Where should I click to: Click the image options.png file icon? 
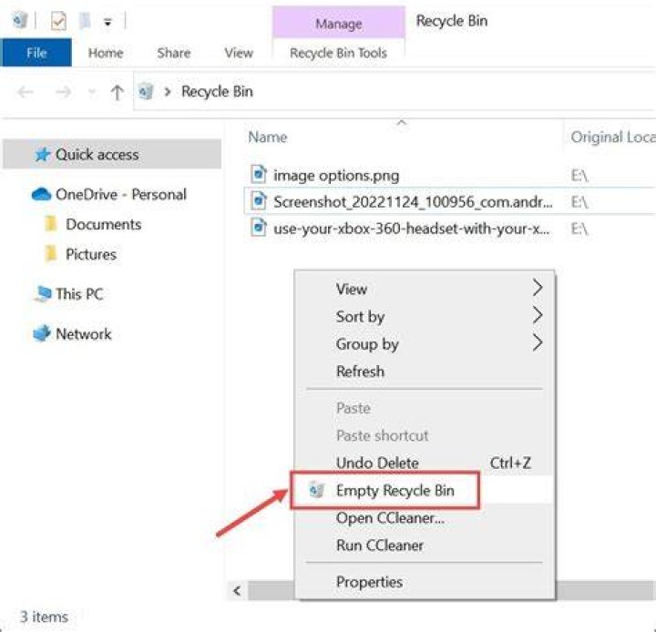click(259, 175)
